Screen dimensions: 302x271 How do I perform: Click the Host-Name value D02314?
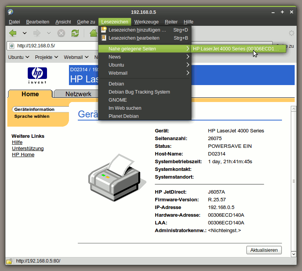216,154
